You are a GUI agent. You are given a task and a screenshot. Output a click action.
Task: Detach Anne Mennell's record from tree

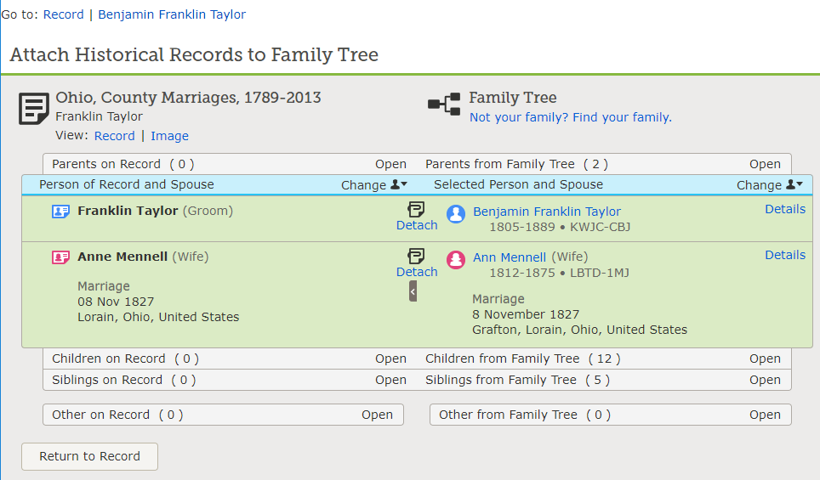417,263
